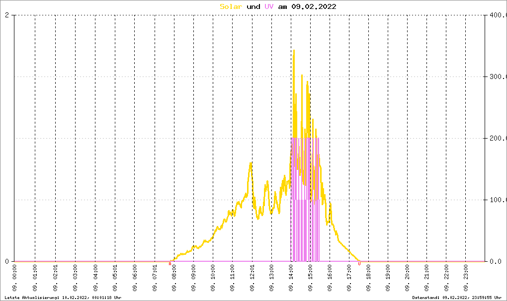Viewport: 507px width, 301px height.
Task: Click the left axis label "2"
Action: [7, 15]
